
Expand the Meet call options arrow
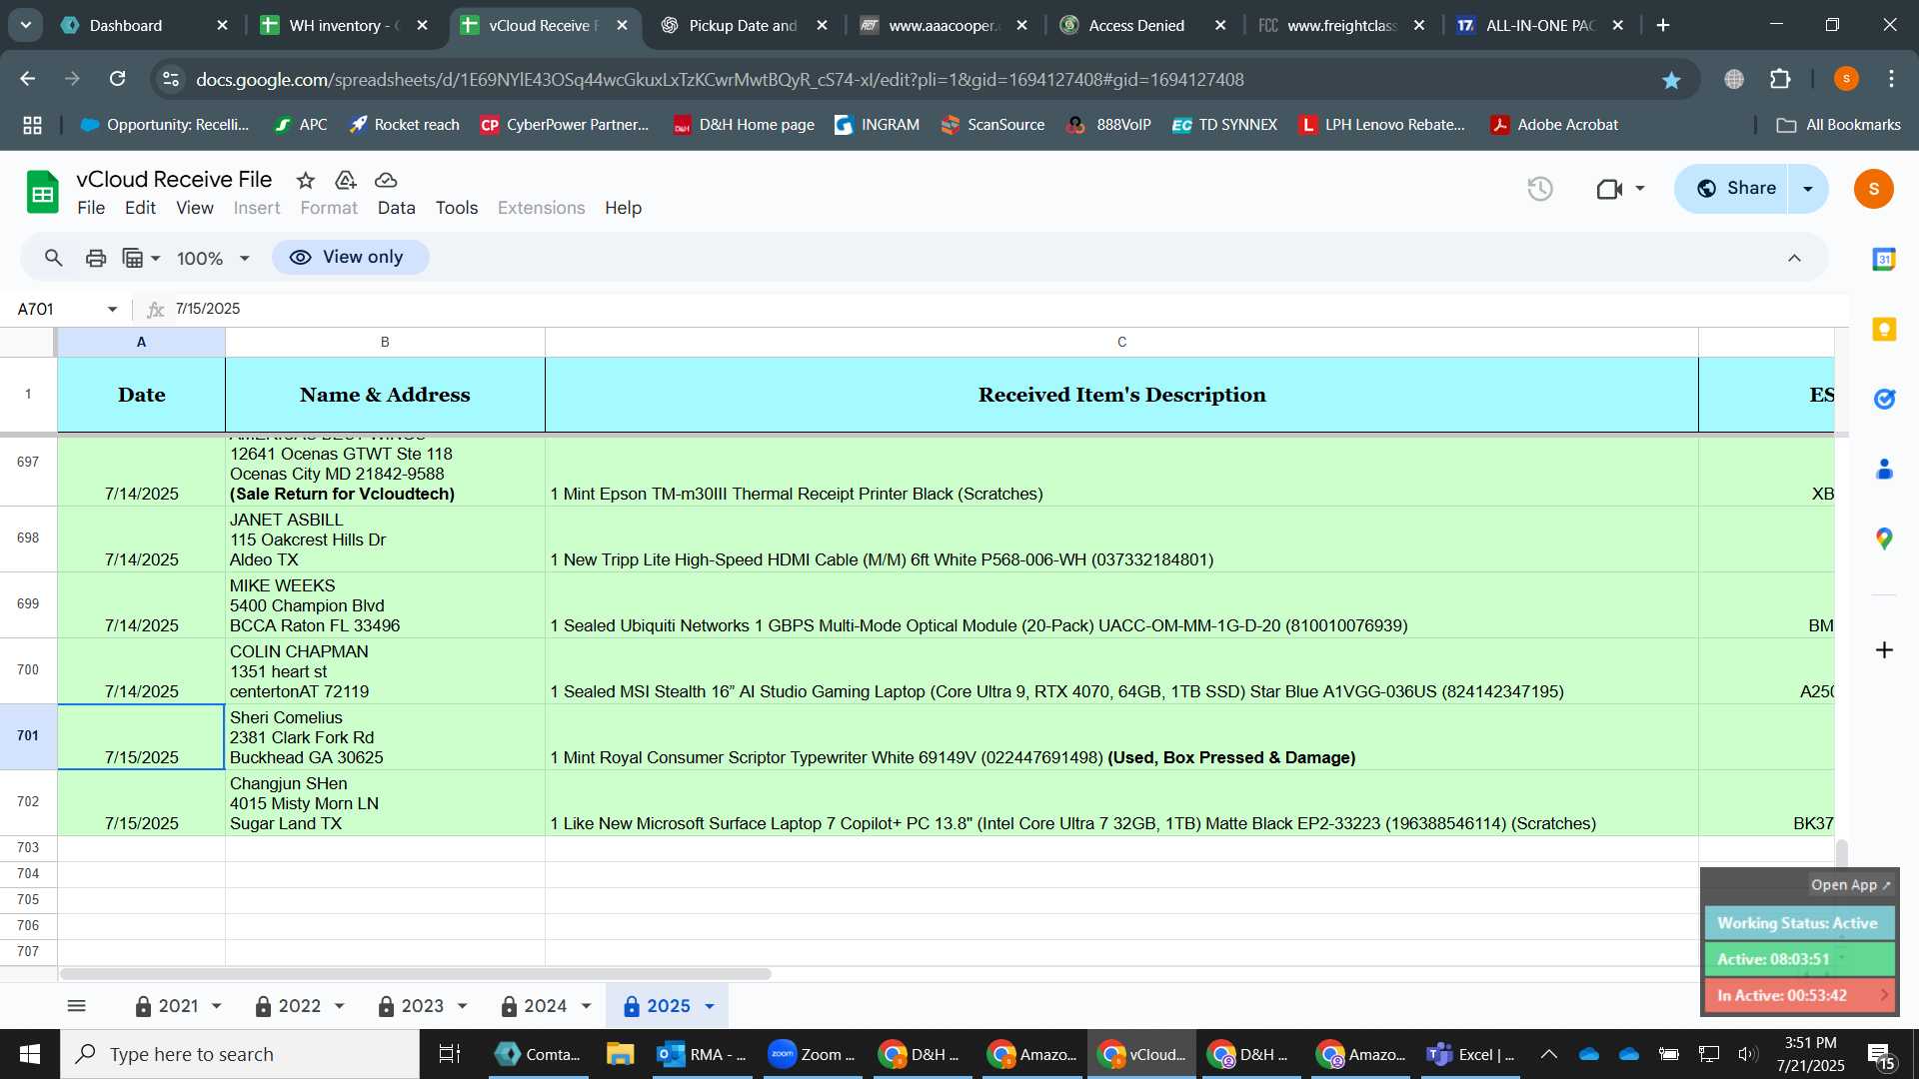[1639, 188]
